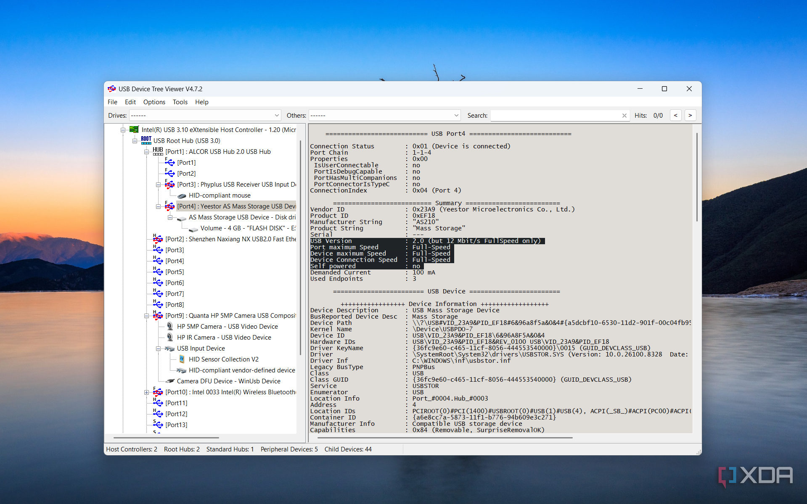Open the Drives dropdown
The image size is (807, 504).
(x=205, y=115)
